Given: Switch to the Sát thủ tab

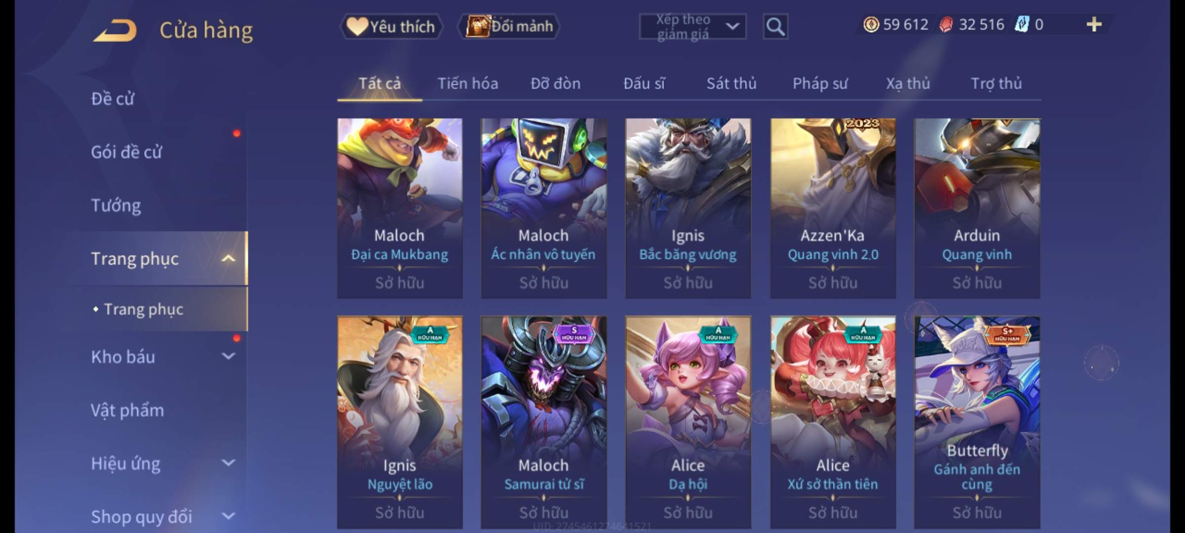Looking at the screenshot, I should click(x=731, y=83).
